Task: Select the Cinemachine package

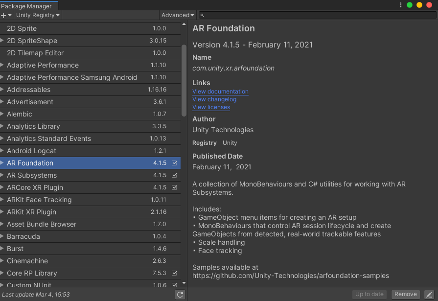Action: 27,261
